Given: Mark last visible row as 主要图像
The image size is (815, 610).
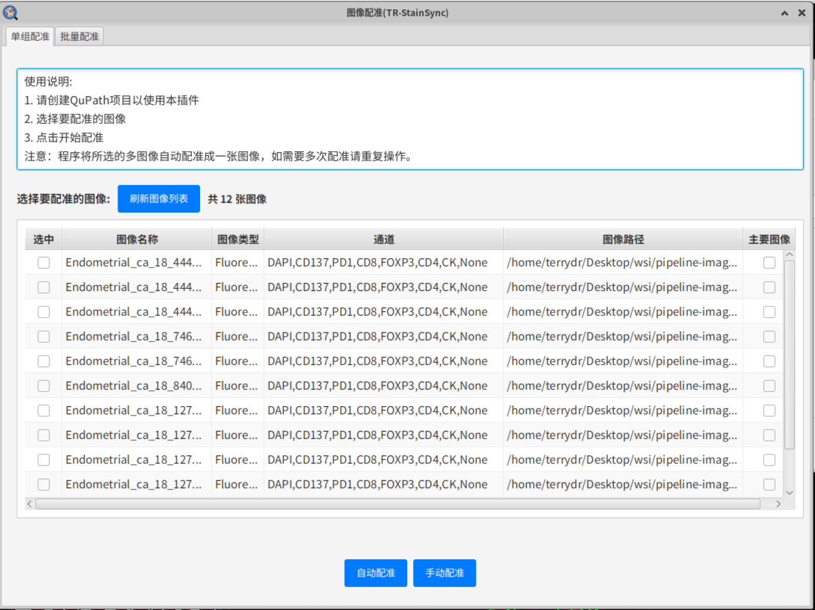Looking at the screenshot, I should 769,484.
